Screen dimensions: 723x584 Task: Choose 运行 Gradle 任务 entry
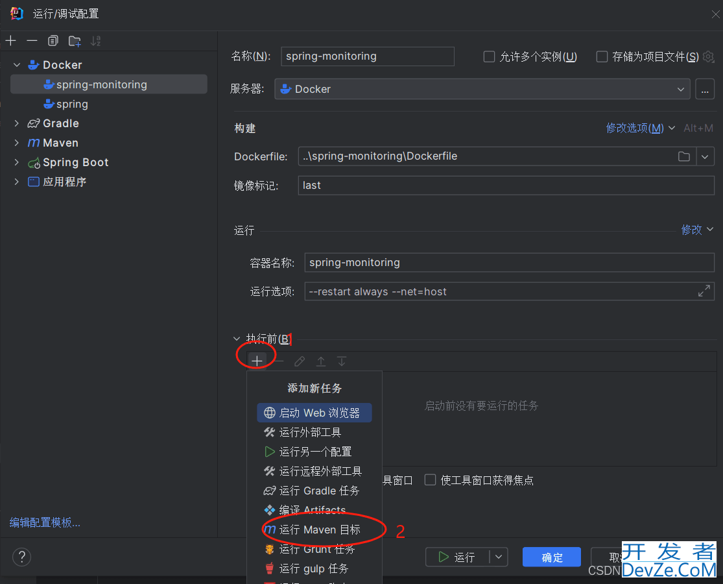[314, 491]
